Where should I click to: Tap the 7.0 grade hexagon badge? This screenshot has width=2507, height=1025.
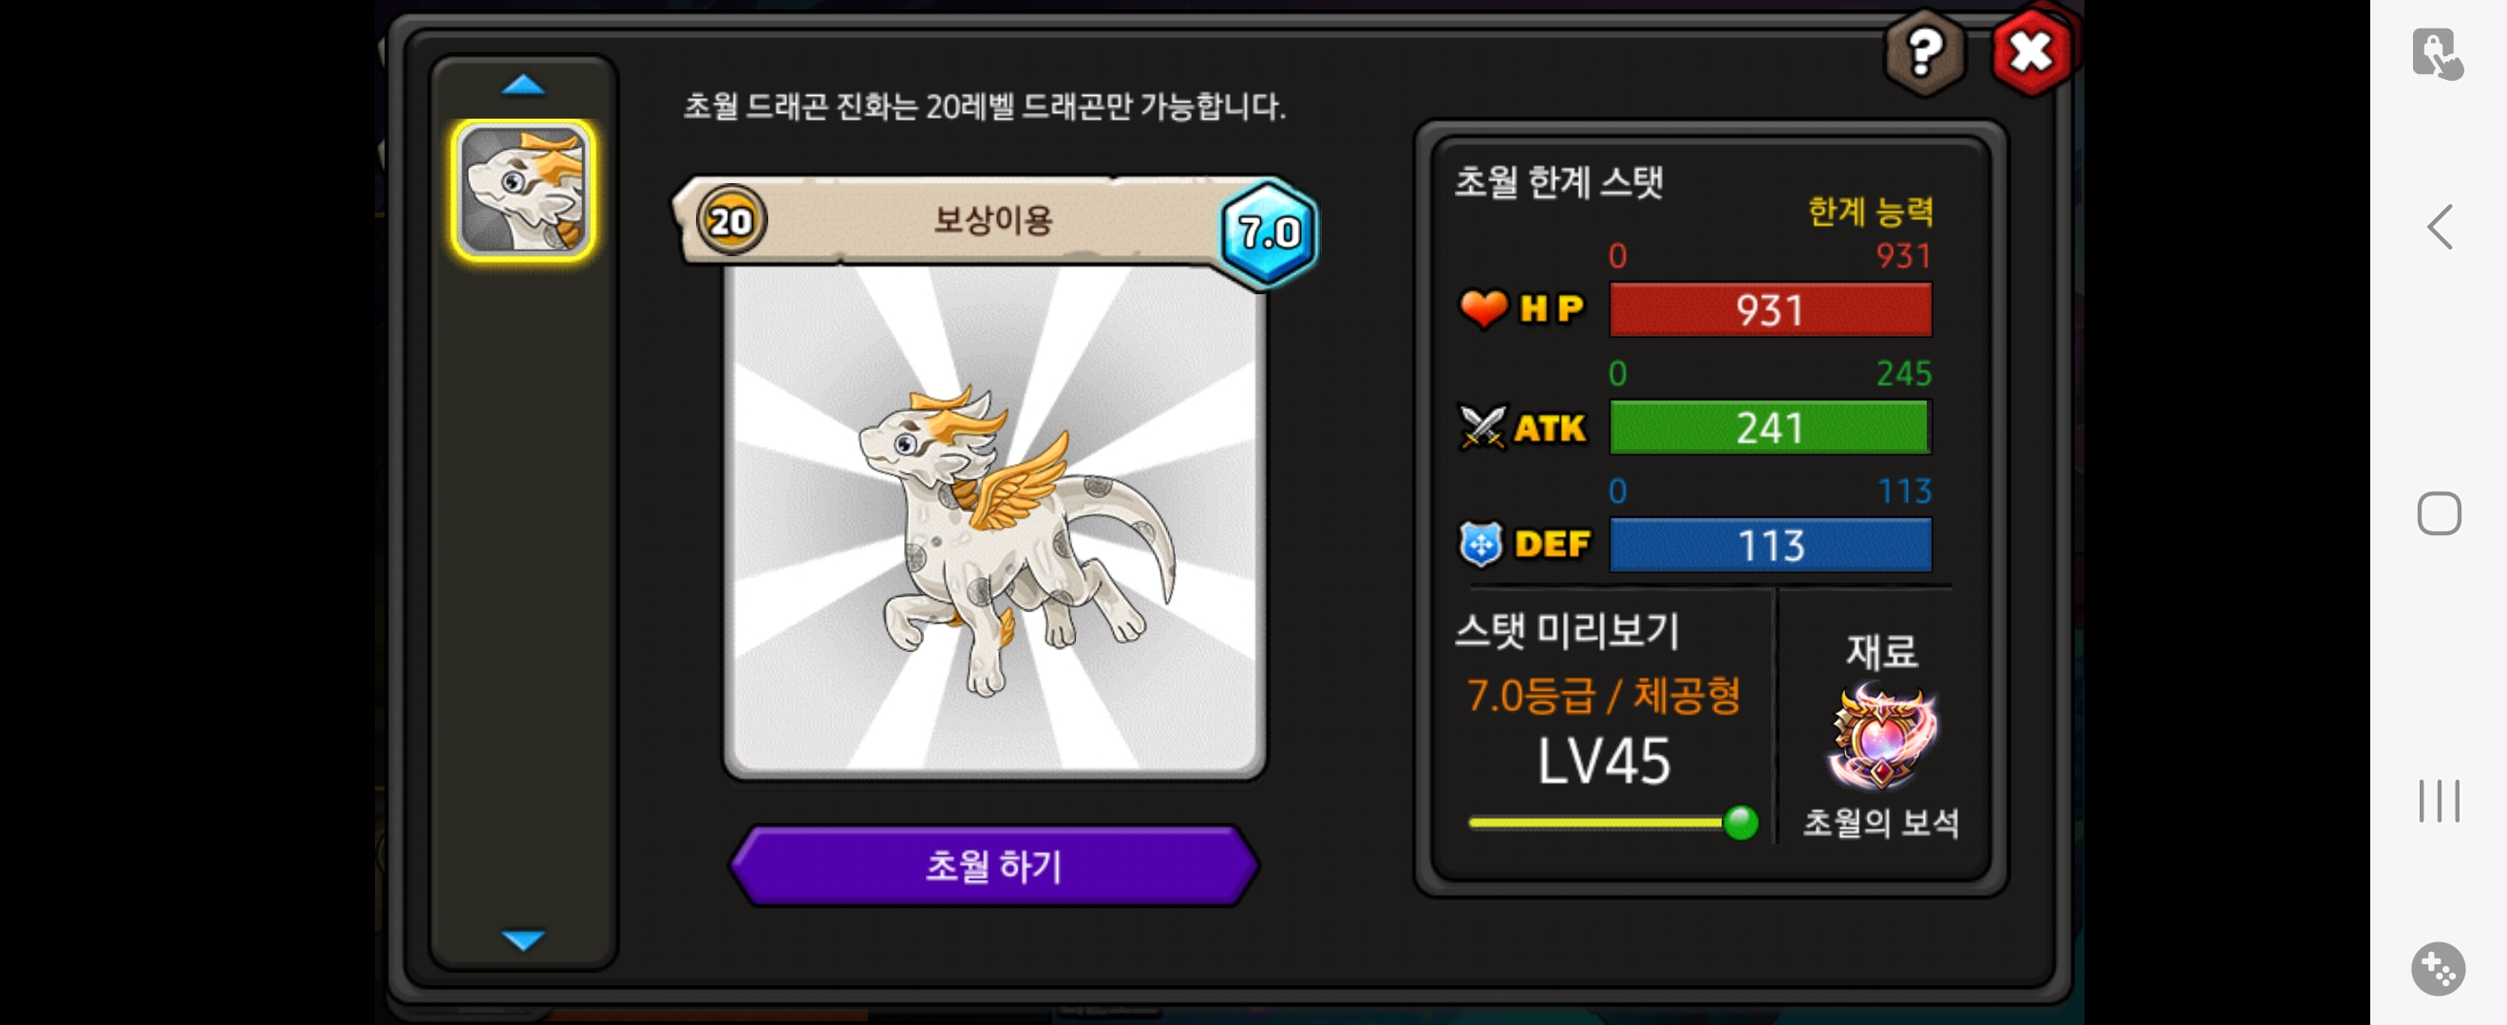[x=1269, y=232]
